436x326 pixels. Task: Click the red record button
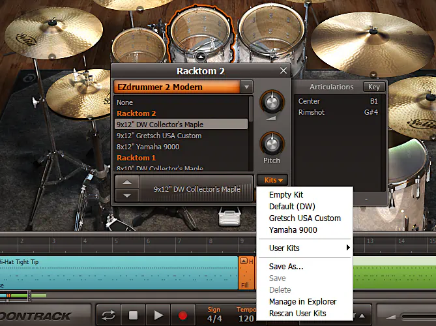pyautogui.click(x=182, y=316)
